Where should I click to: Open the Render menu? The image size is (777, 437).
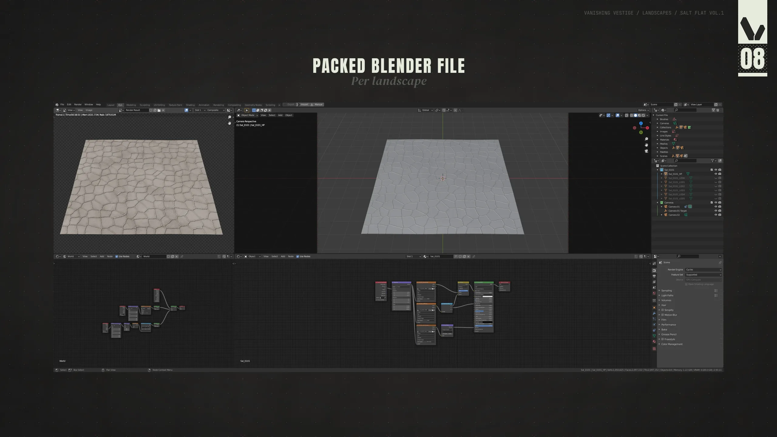point(78,105)
